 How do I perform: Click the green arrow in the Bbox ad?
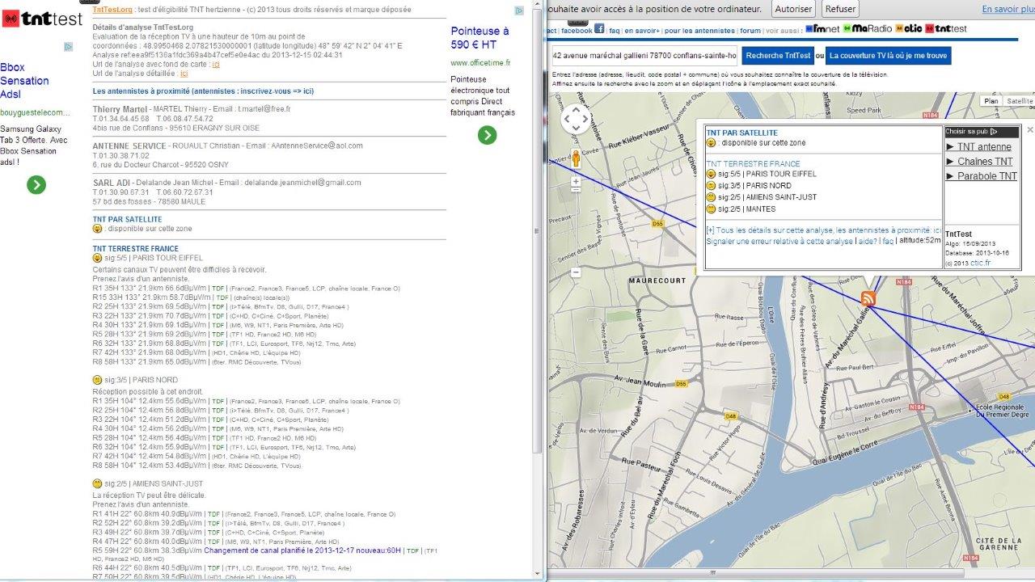(36, 185)
